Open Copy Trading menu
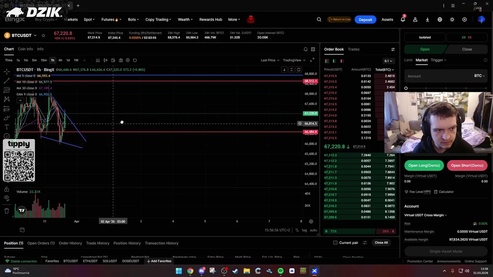 (158, 20)
